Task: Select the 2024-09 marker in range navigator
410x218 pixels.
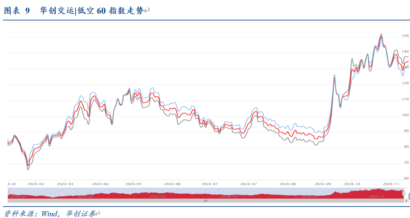Action: pos(309,196)
